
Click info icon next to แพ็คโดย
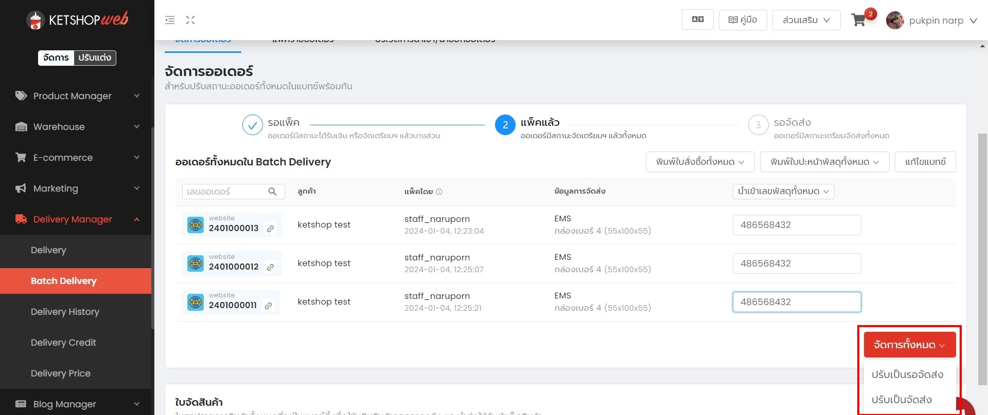click(x=439, y=192)
